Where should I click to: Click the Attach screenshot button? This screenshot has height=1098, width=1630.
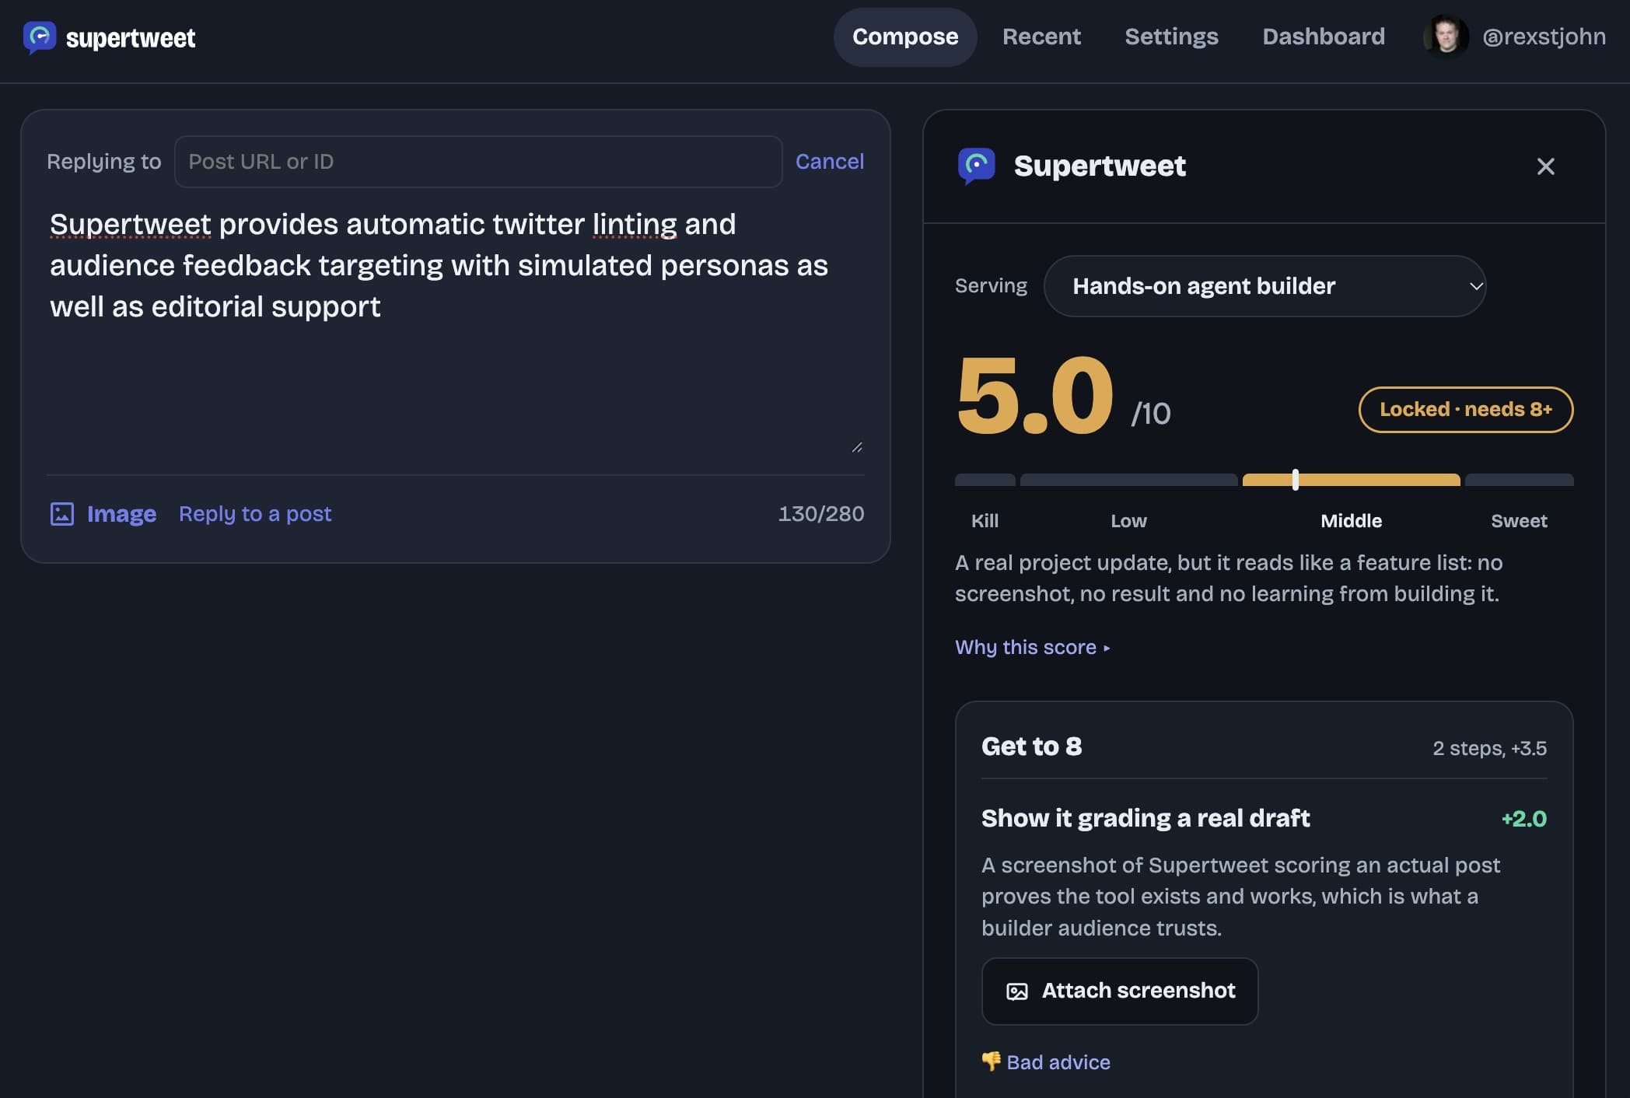1120,991
